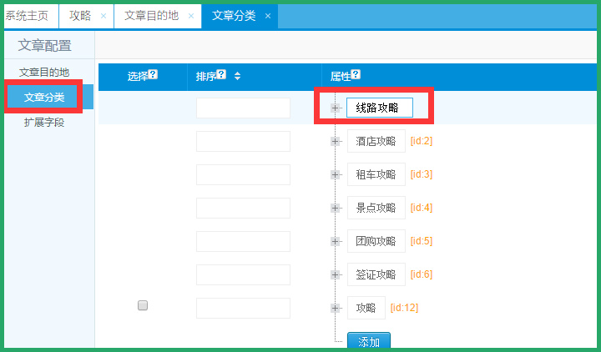Image resolution: width=601 pixels, height=352 pixels.
Task: Expand the 租车攻略 category node
Action: point(336,174)
